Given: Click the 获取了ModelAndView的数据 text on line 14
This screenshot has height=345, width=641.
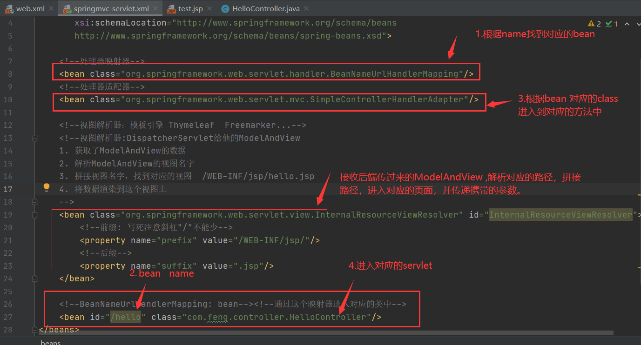Looking at the screenshot, I should [x=130, y=151].
